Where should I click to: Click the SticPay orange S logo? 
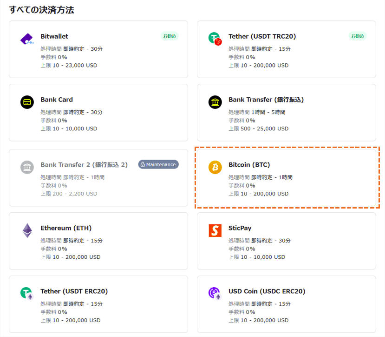tap(215, 230)
